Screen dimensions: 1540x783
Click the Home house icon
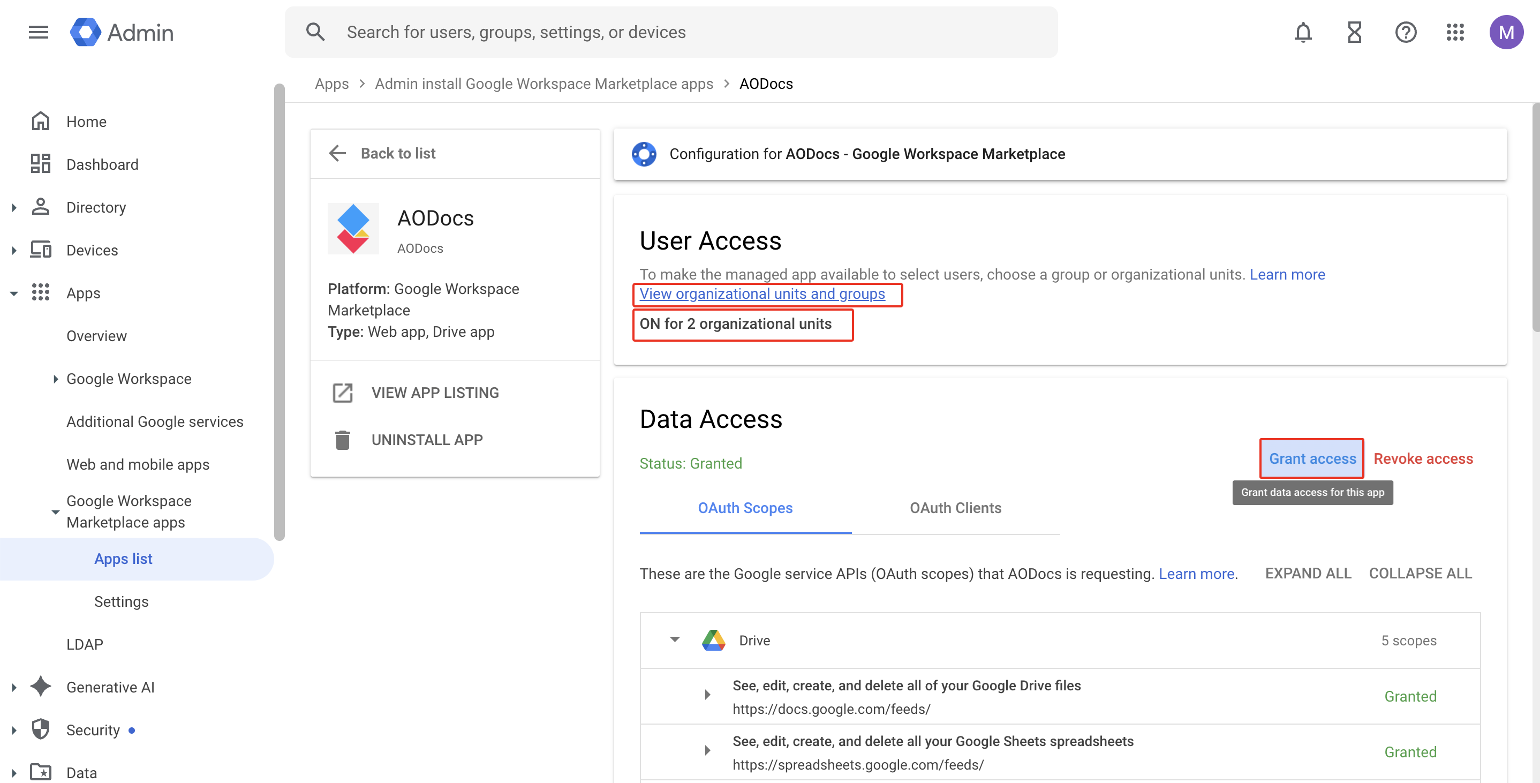40,122
